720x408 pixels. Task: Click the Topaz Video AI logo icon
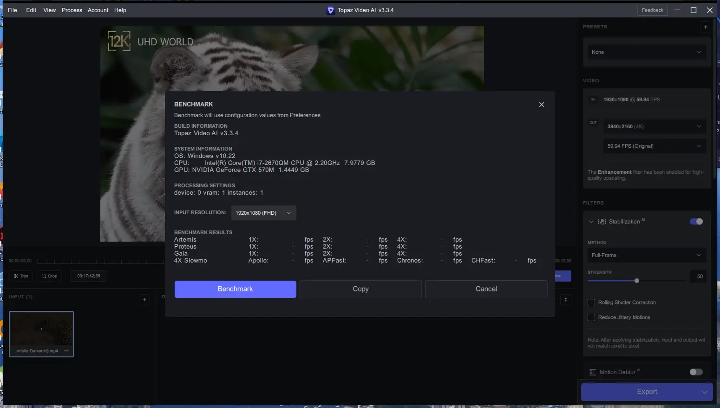tap(330, 10)
